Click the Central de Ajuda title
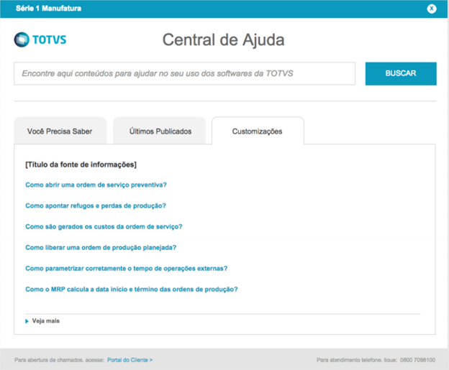Screen dimensions: 449x370 [223, 40]
